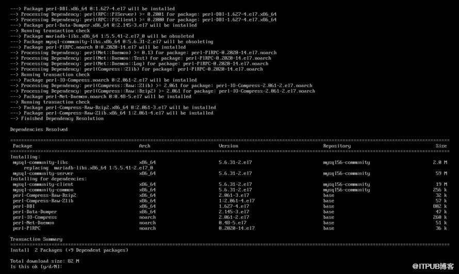459x274 pixels.
Task: Click the 'Repository' column header
Action: coord(337,146)
